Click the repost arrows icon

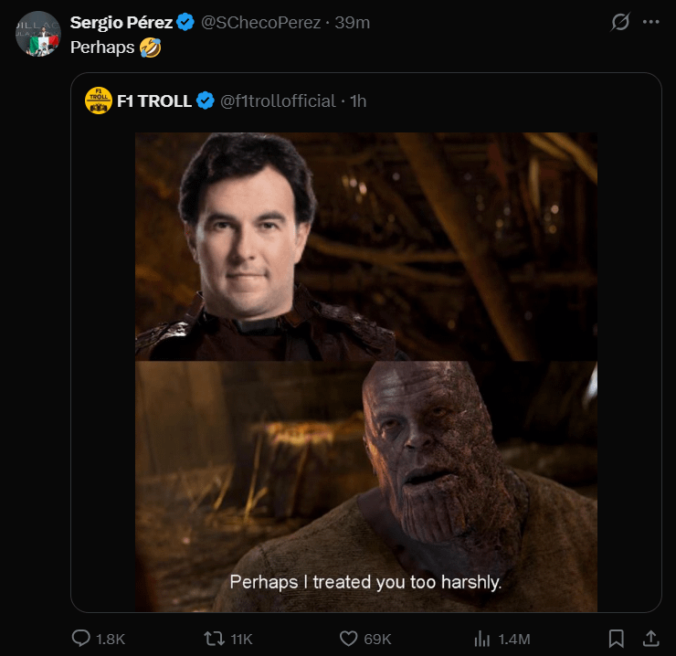tap(217, 638)
